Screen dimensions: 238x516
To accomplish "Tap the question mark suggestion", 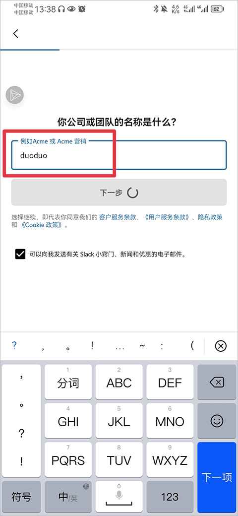I will pyautogui.click(x=14, y=346).
